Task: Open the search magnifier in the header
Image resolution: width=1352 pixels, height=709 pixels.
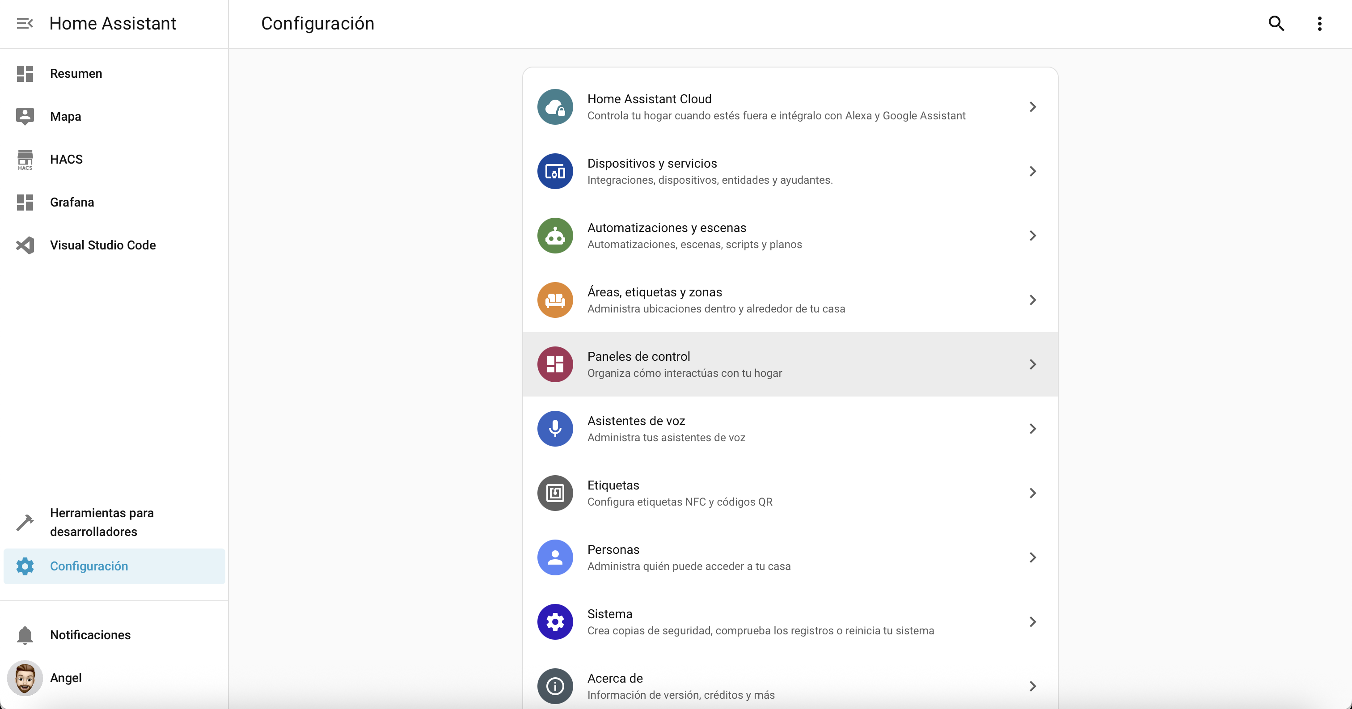Action: tap(1276, 23)
